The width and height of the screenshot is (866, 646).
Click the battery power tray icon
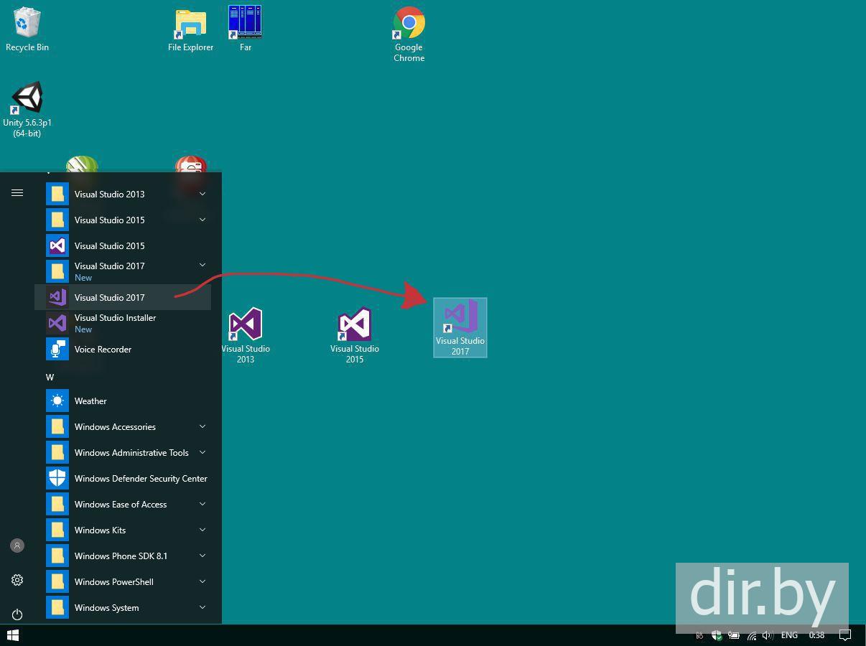click(x=734, y=635)
